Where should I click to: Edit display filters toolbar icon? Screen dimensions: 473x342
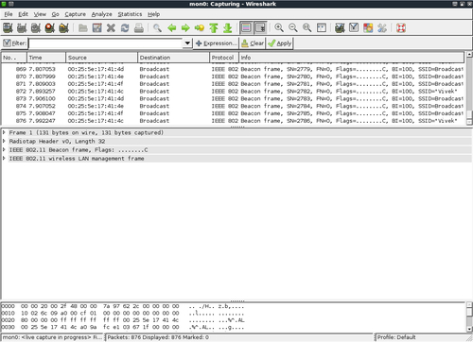pos(354,28)
